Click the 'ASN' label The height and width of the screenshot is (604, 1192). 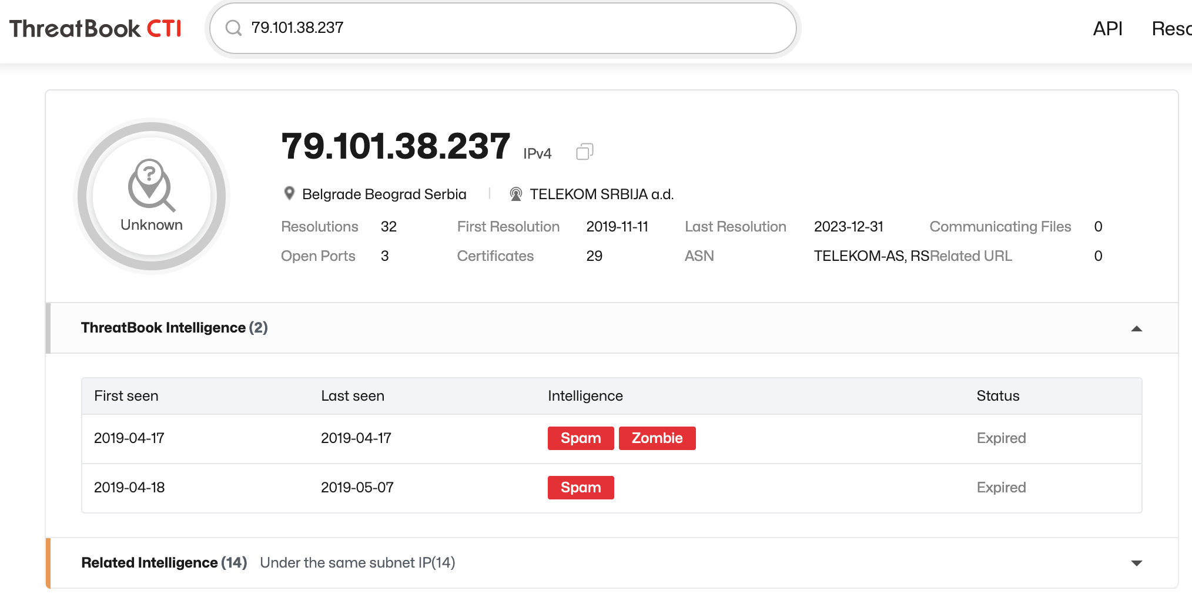tap(699, 256)
